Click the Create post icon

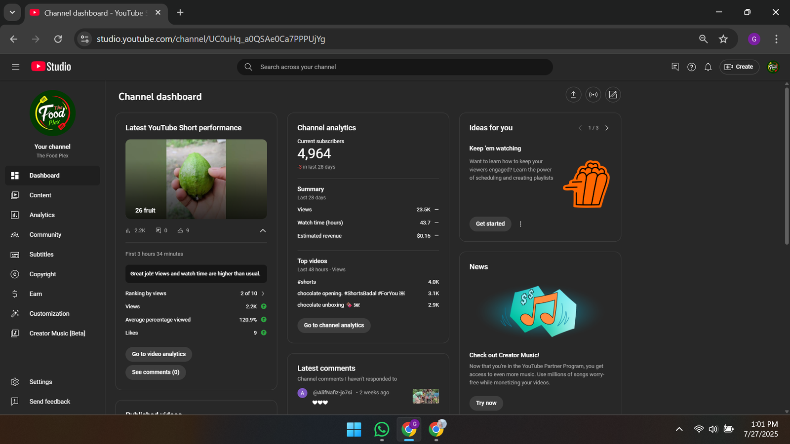[x=613, y=95]
